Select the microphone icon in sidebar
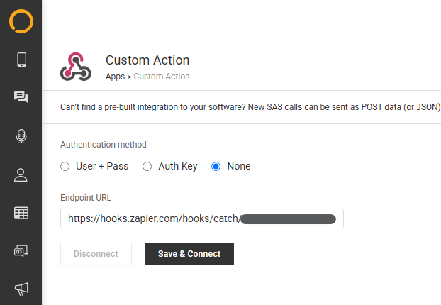Viewport: 441px width, 305px height. tap(21, 136)
